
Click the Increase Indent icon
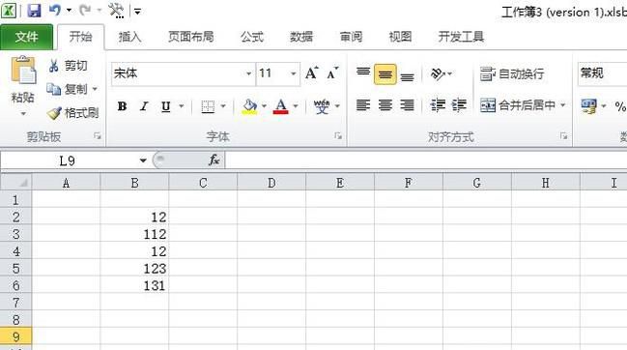pos(459,105)
